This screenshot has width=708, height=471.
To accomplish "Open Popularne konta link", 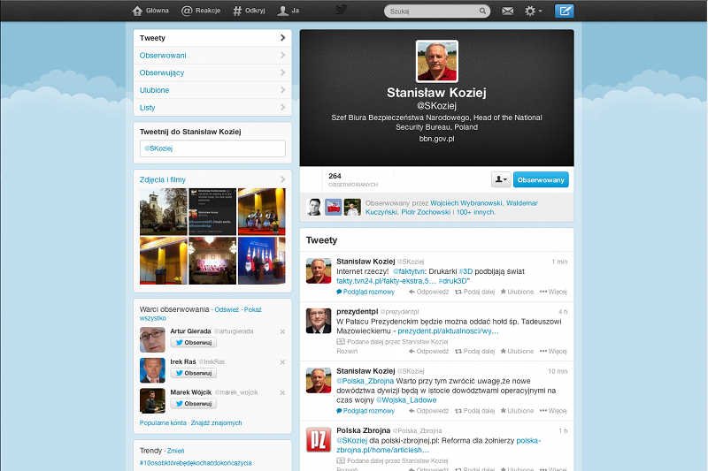I will pos(163,422).
